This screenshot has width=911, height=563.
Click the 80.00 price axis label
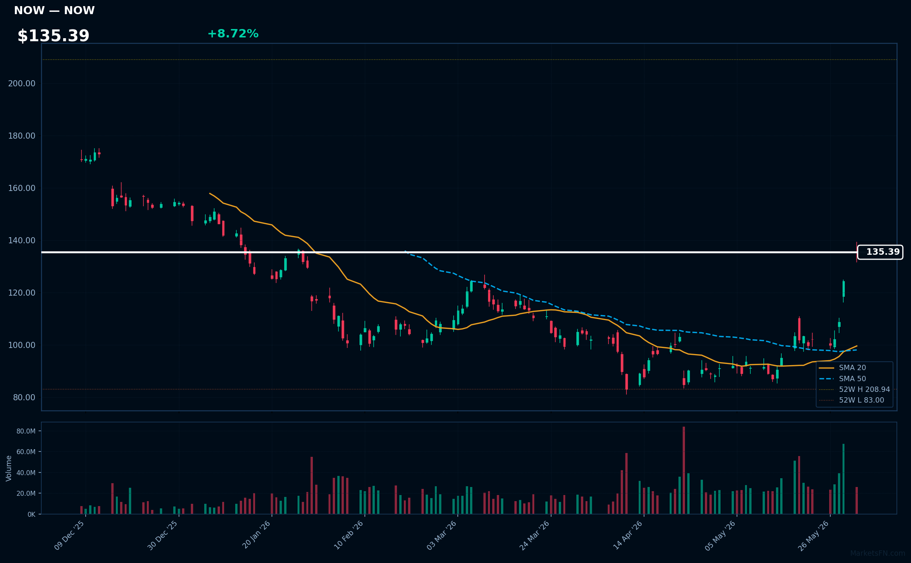tap(24, 398)
